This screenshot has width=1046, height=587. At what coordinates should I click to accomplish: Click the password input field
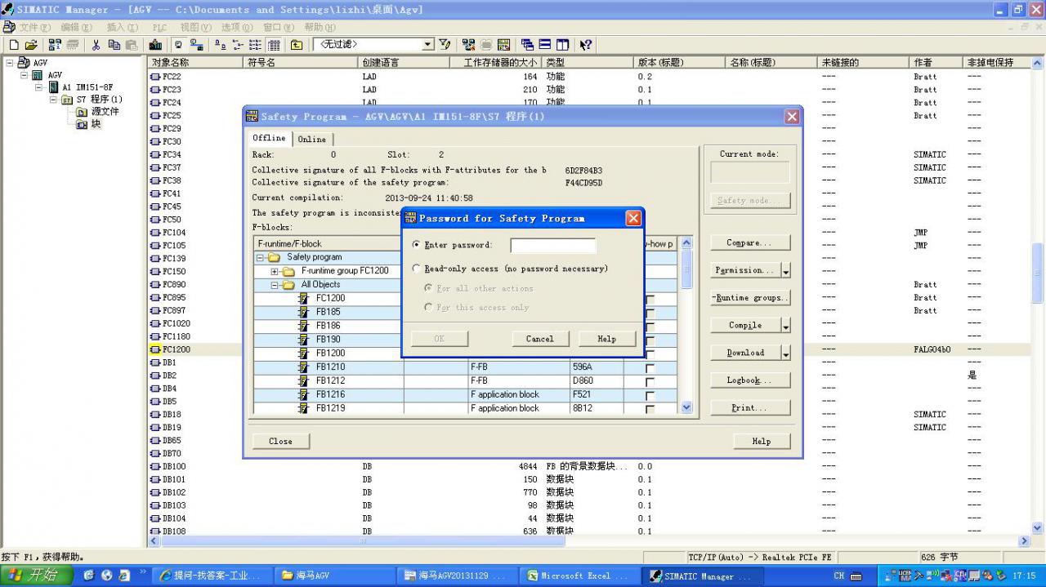pos(552,246)
